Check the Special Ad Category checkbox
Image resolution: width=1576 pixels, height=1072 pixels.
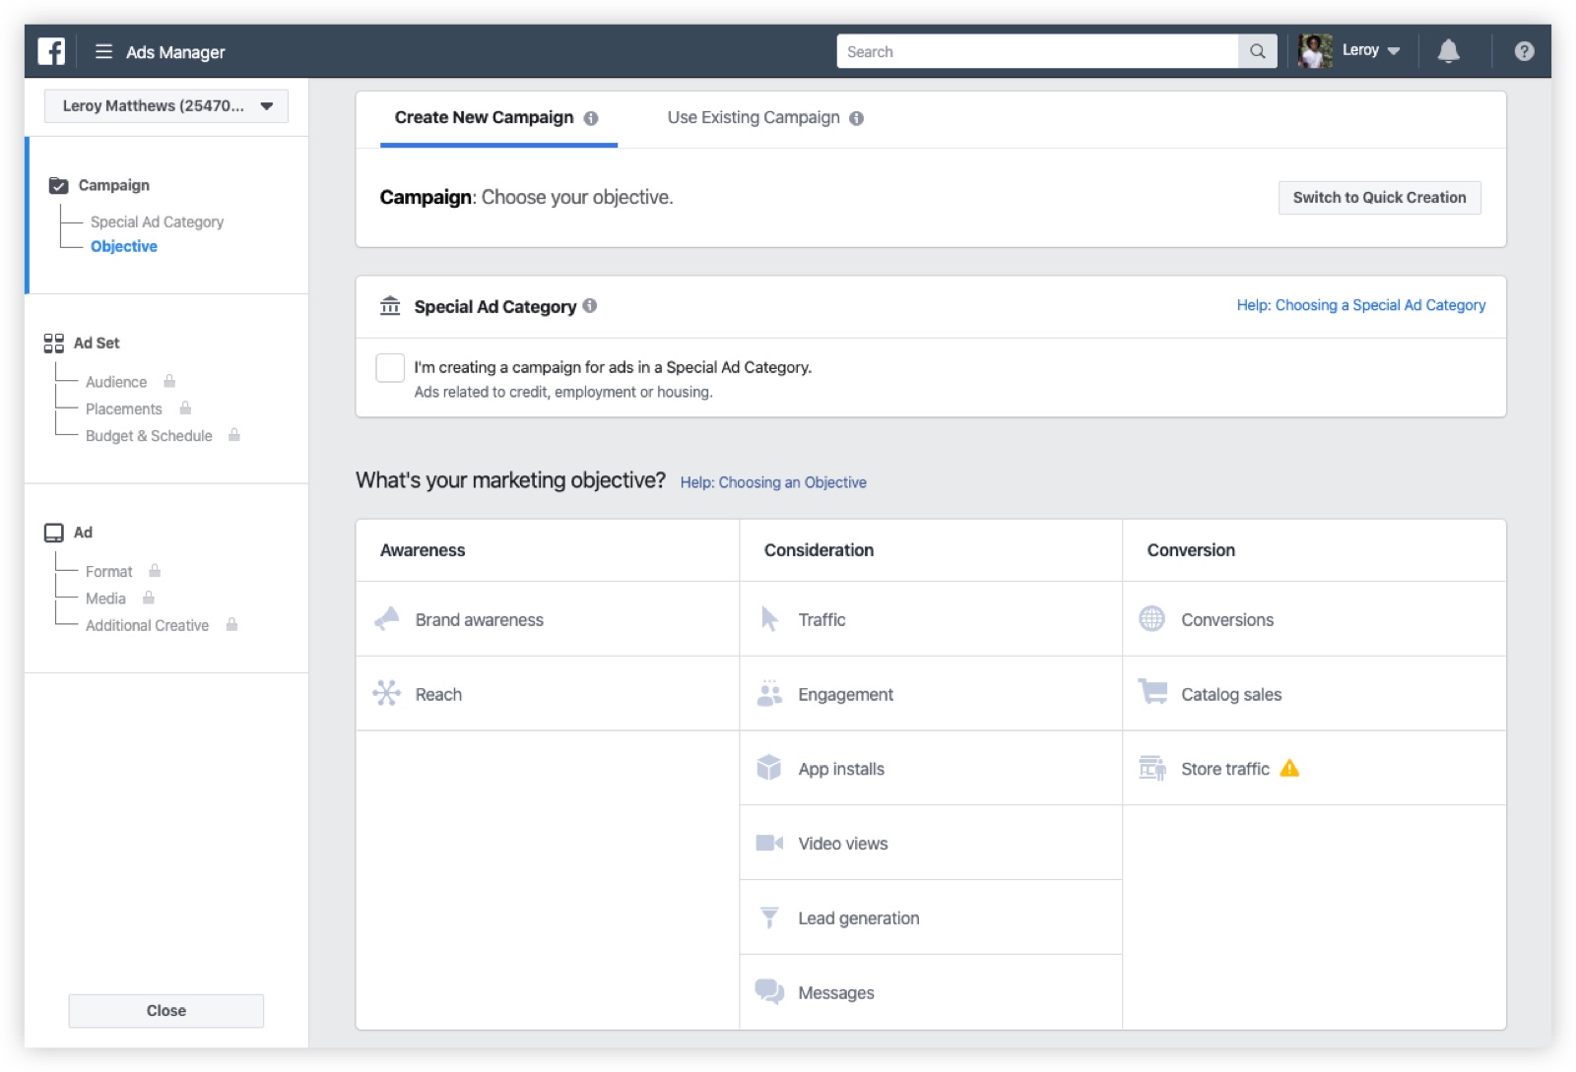[390, 367]
